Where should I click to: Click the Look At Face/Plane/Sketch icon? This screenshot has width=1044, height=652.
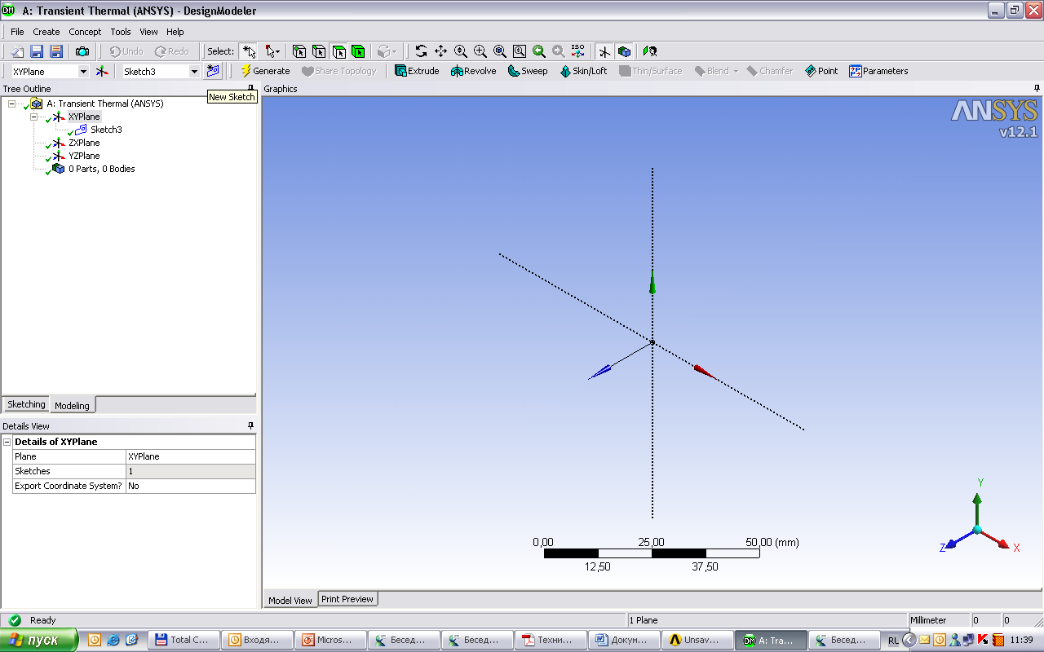click(650, 51)
